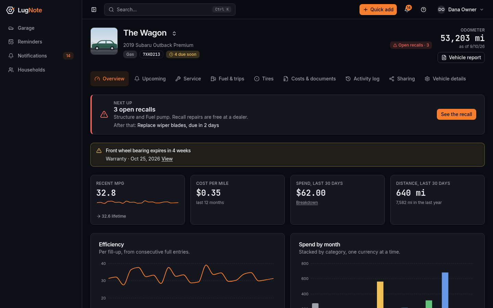493x308 pixels.
Task: Toggle the sidebar collapse icon
Action: [x=94, y=10]
